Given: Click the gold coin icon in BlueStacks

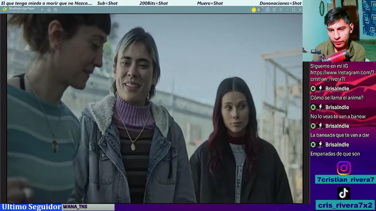Looking at the screenshot, I should tap(254, 10).
